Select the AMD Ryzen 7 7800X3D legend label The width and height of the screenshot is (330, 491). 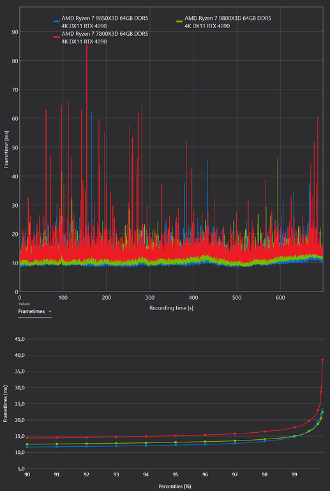click(x=105, y=36)
